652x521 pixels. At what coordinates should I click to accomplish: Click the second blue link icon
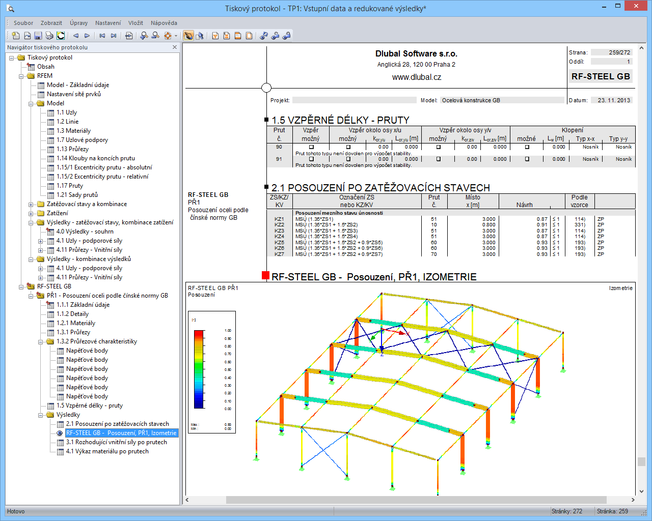pyautogui.click(x=275, y=36)
